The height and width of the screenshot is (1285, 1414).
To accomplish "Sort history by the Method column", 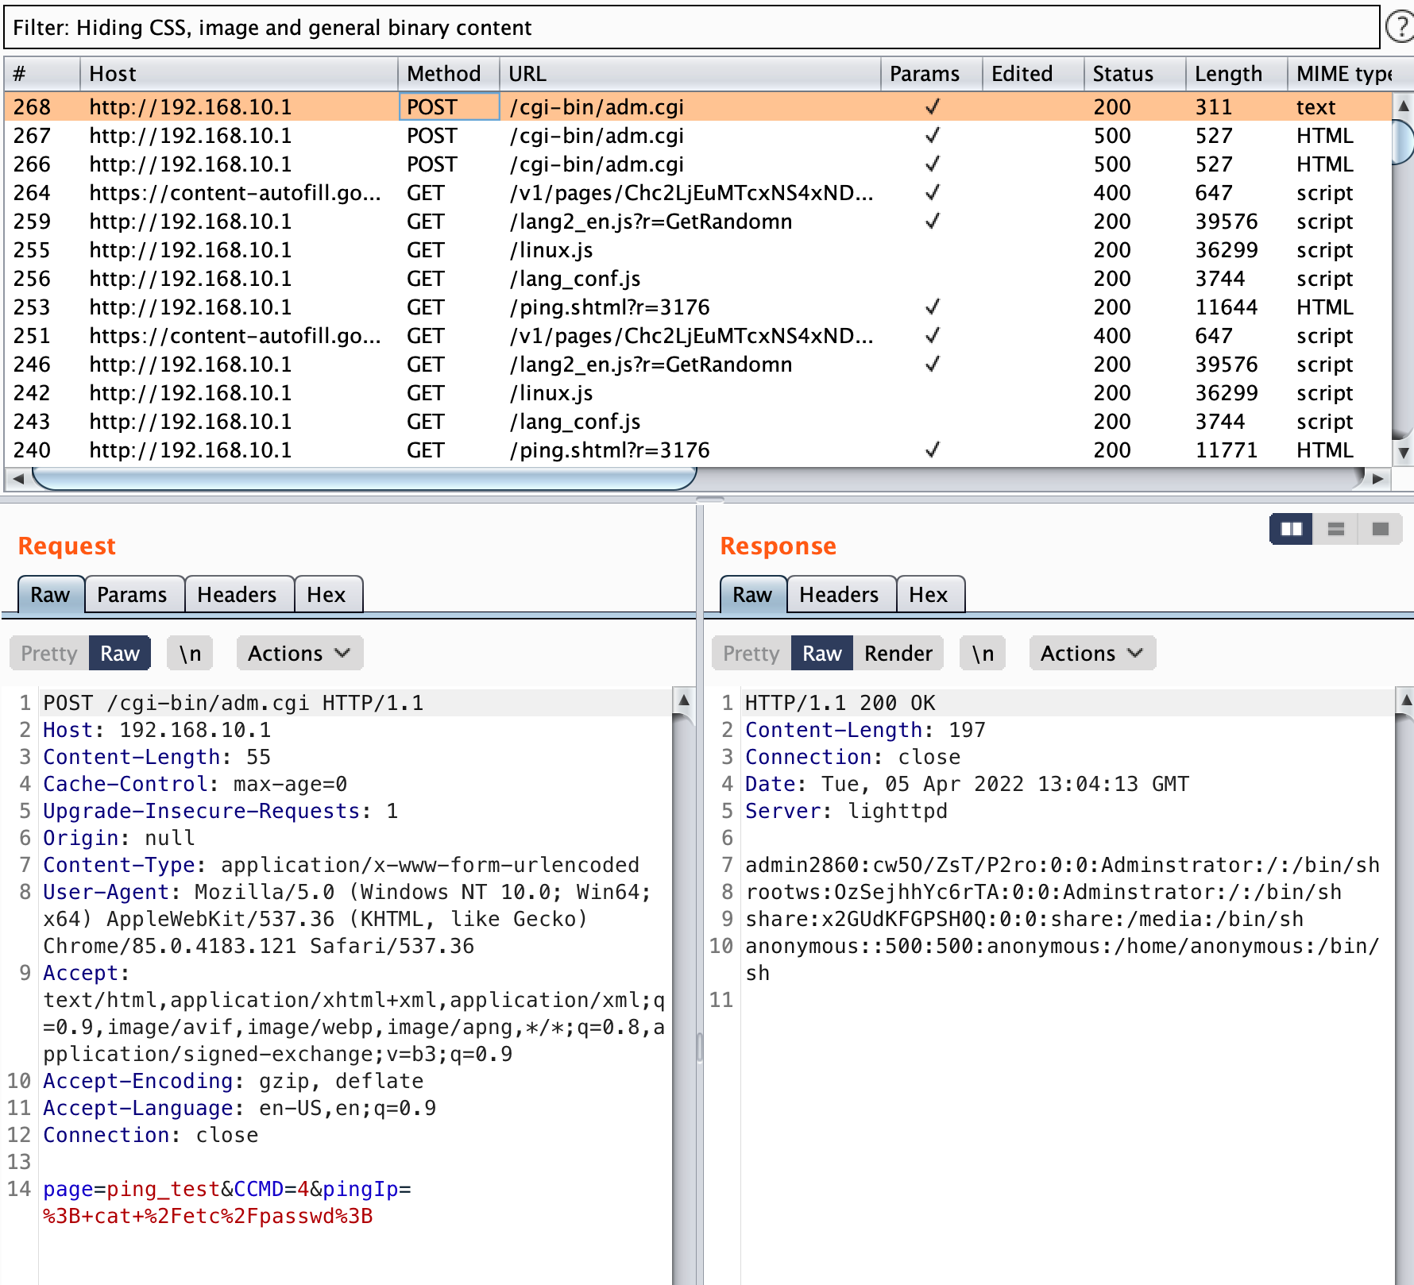I will point(448,74).
